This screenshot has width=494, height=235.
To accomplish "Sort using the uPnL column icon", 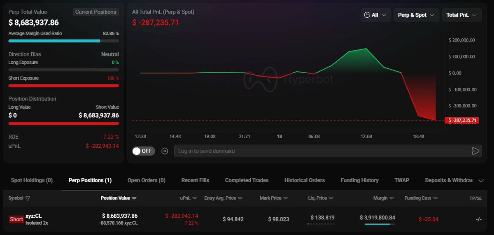I will coord(195,198).
